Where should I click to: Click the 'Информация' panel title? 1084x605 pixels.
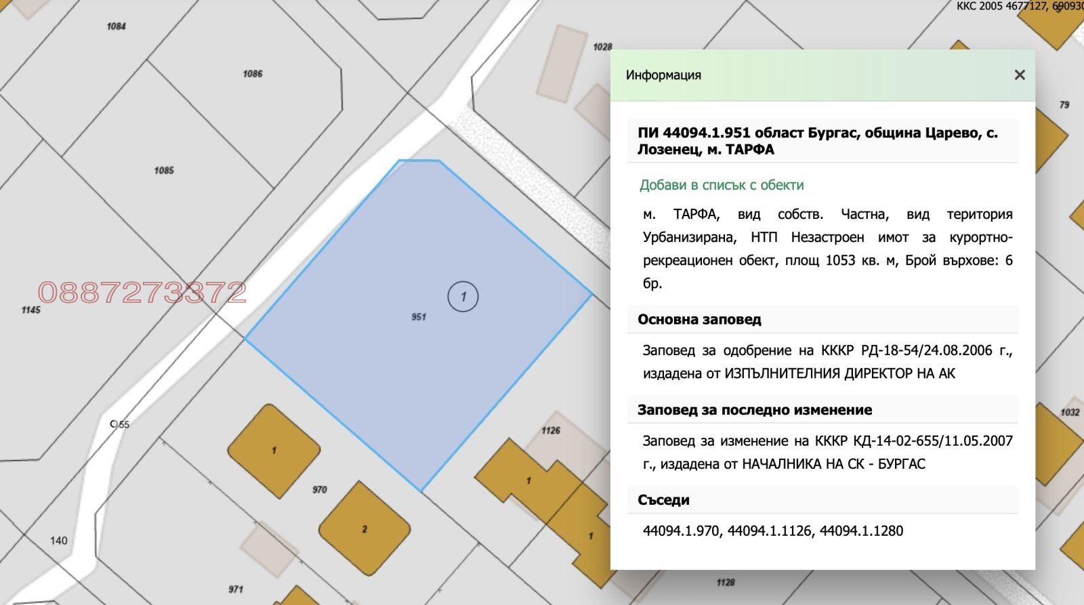[663, 75]
